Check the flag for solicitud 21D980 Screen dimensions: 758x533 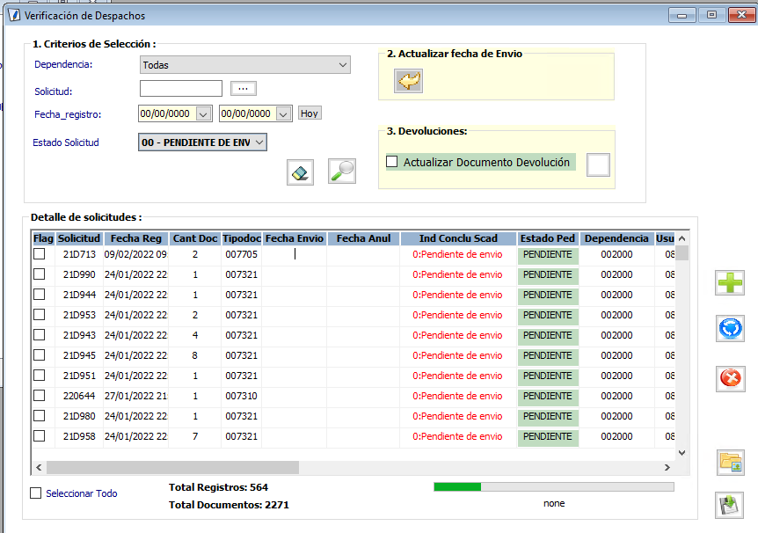point(40,416)
